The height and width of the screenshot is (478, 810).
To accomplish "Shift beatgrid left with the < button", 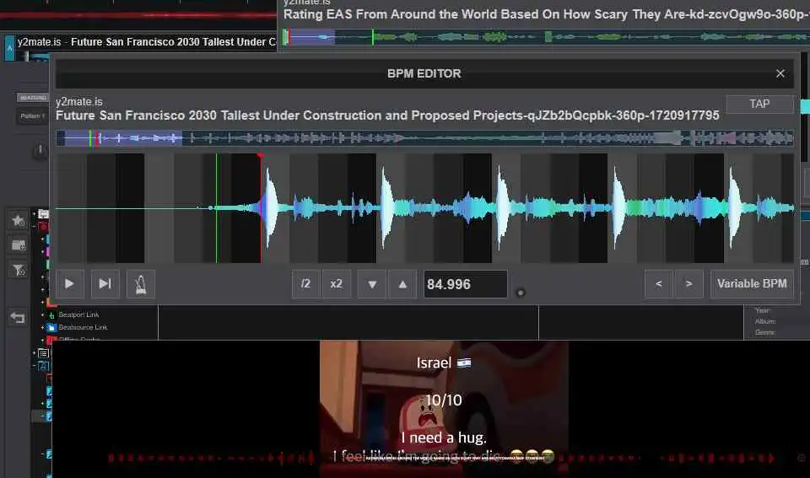I will point(659,283).
